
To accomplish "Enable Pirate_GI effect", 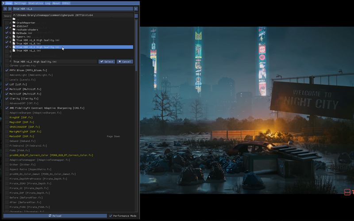I will 7,188.
